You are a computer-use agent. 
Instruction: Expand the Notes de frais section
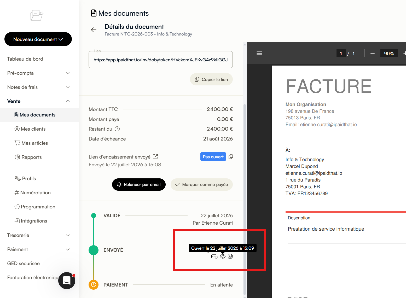[x=38, y=87]
